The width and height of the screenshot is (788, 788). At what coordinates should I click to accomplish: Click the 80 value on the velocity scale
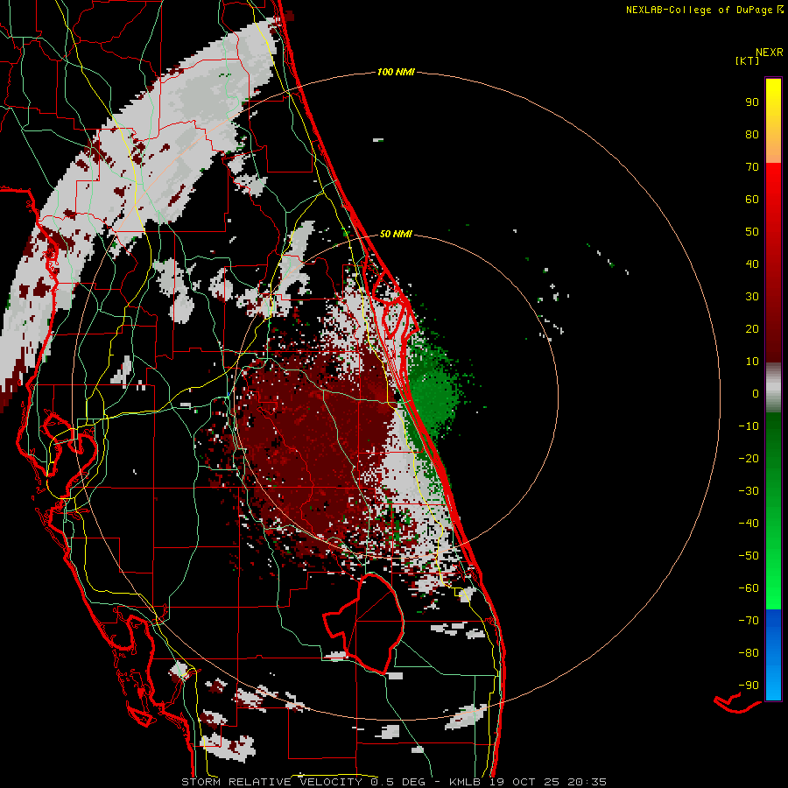tap(752, 134)
